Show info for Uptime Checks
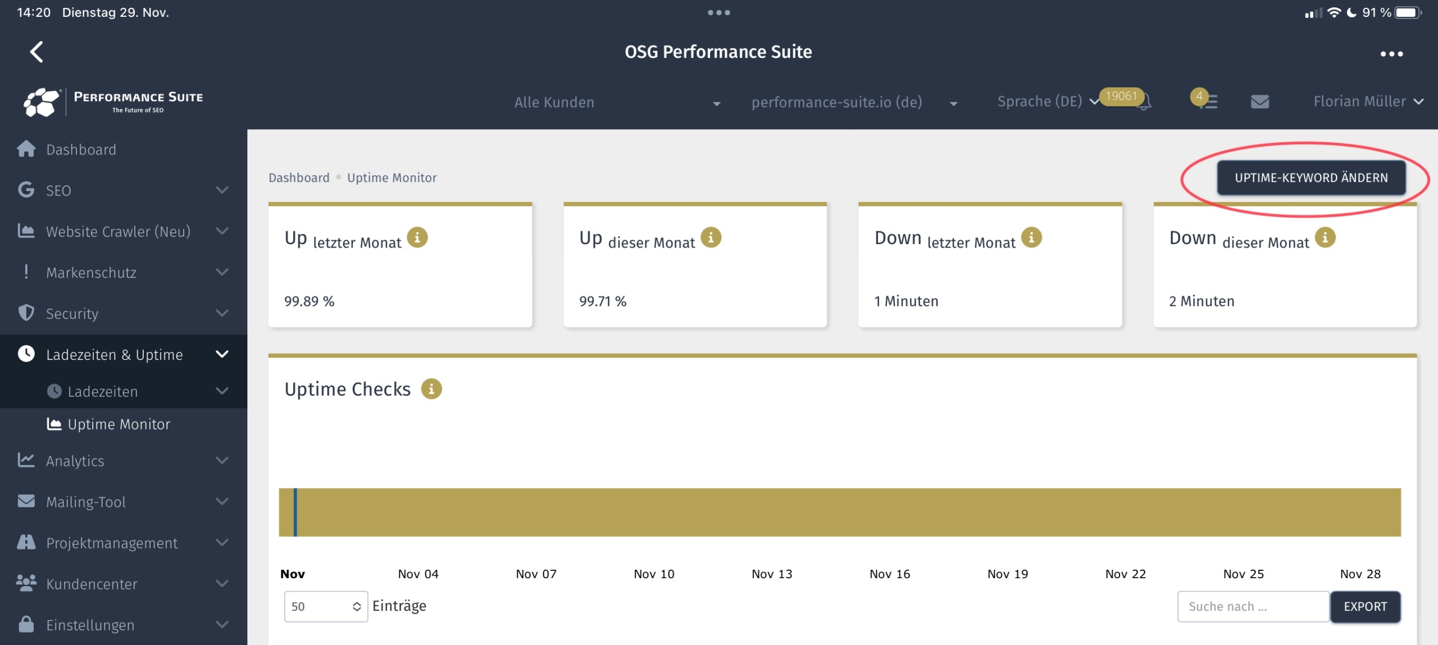 431,388
